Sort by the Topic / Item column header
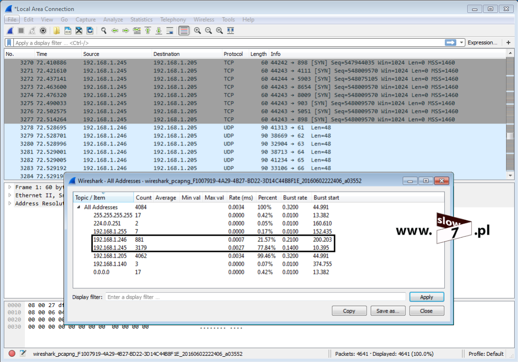Viewport: 518px width, 362px height. [x=103, y=197]
